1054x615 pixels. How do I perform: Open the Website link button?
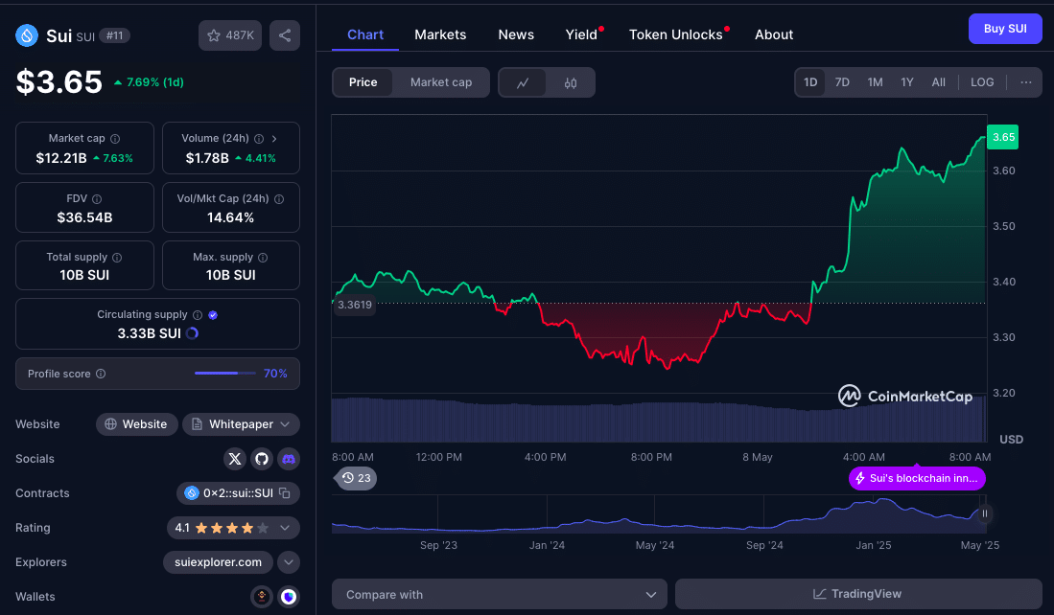click(136, 424)
